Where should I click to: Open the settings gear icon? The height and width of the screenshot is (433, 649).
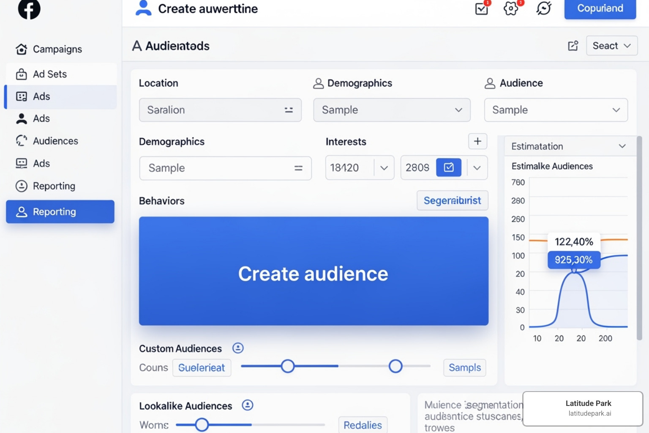tap(511, 8)
